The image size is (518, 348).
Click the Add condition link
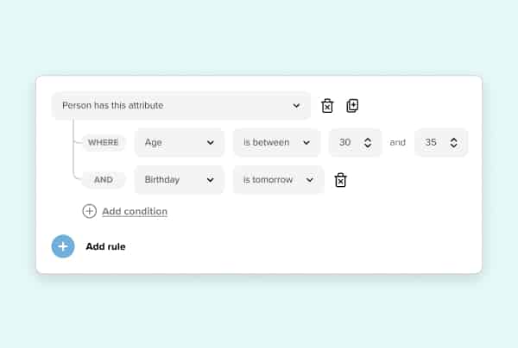(x=135, y=211)
